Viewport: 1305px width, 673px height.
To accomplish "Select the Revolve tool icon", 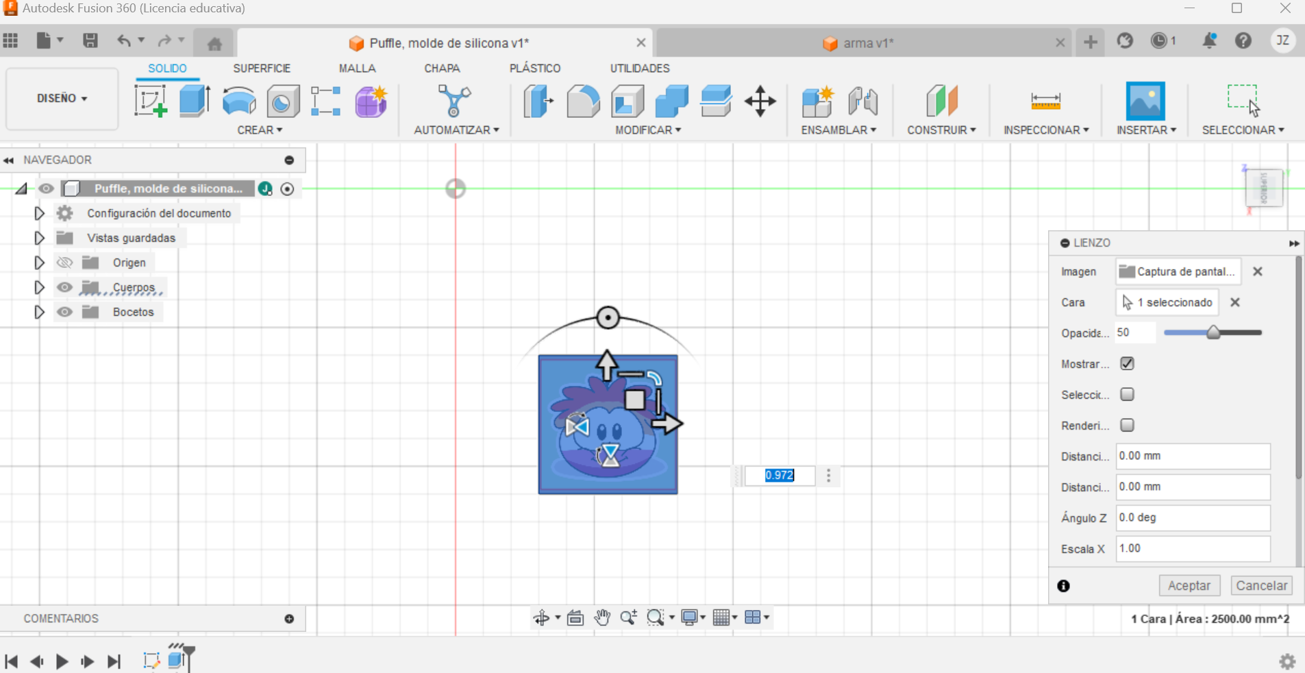I will click(x=238, y=101).
